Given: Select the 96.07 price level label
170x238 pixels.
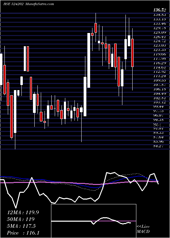Looking at the screenshot, I should pyautogui.click(x=158, y=116).
